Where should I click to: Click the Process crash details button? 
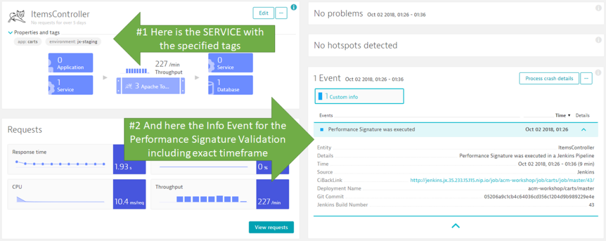click(549, 79)
